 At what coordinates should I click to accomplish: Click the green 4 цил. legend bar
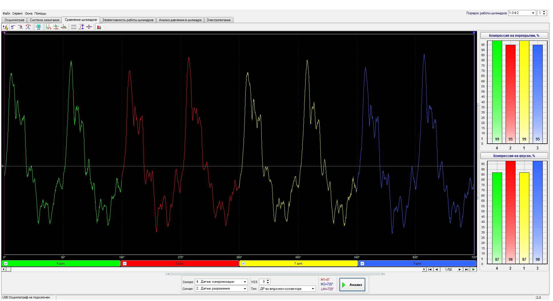(x=61, y=263)
